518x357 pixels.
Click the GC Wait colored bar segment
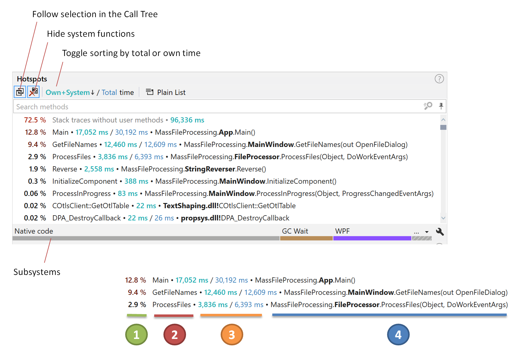pyautogui.click(x=306, y=238)
